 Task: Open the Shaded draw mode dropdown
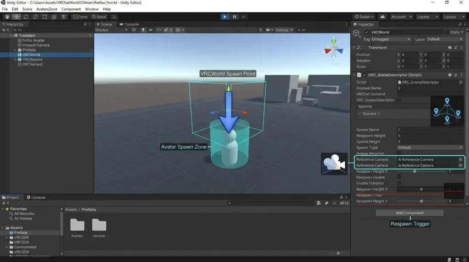[111, 30]
